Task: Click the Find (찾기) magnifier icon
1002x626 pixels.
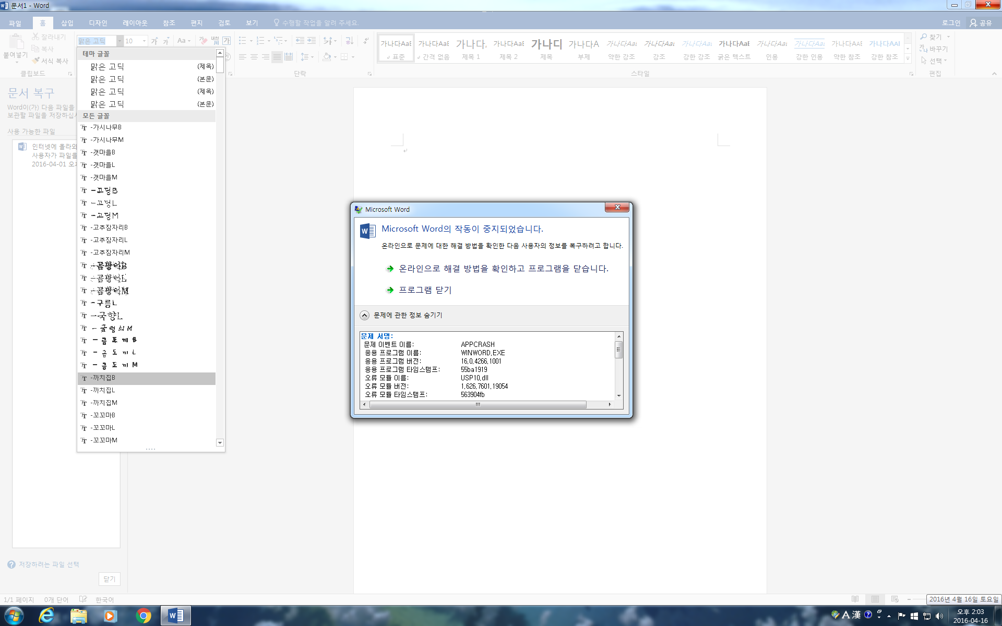Action: pyautogui.click(x=924, y=37)
